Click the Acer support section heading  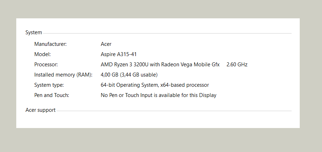point(40,110)
